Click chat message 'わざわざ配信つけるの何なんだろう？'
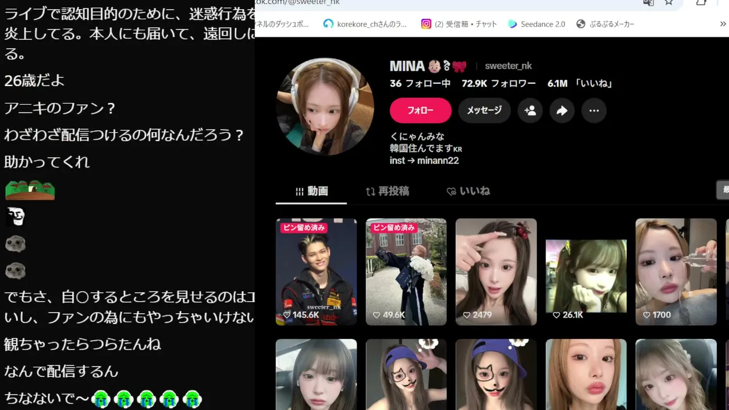The width and height of the screenshot is (729, 410). (124, 135)
